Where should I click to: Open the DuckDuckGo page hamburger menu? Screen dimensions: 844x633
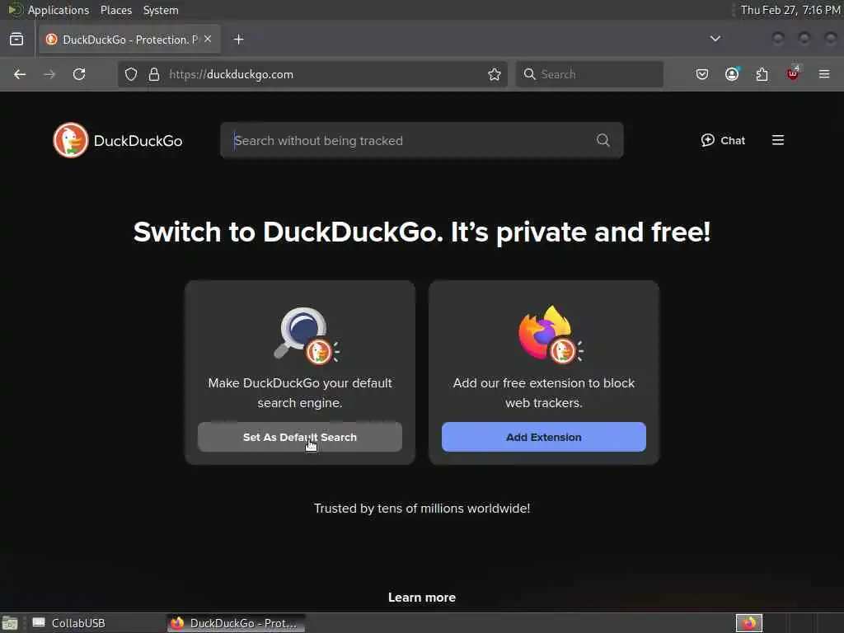[778, 140]
